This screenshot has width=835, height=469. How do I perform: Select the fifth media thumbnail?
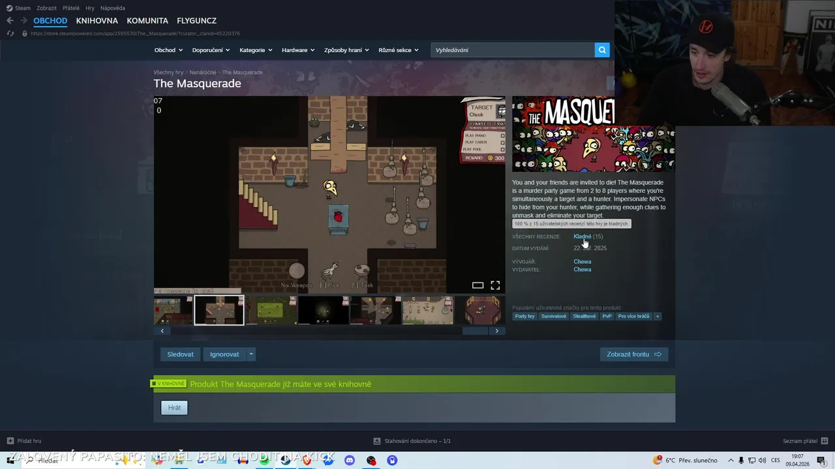[x=376, y=310]
